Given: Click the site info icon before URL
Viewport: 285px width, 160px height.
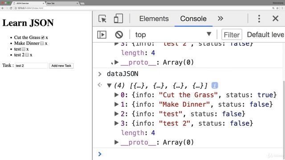Looking at the screenshot, I should tap(16, 8).
